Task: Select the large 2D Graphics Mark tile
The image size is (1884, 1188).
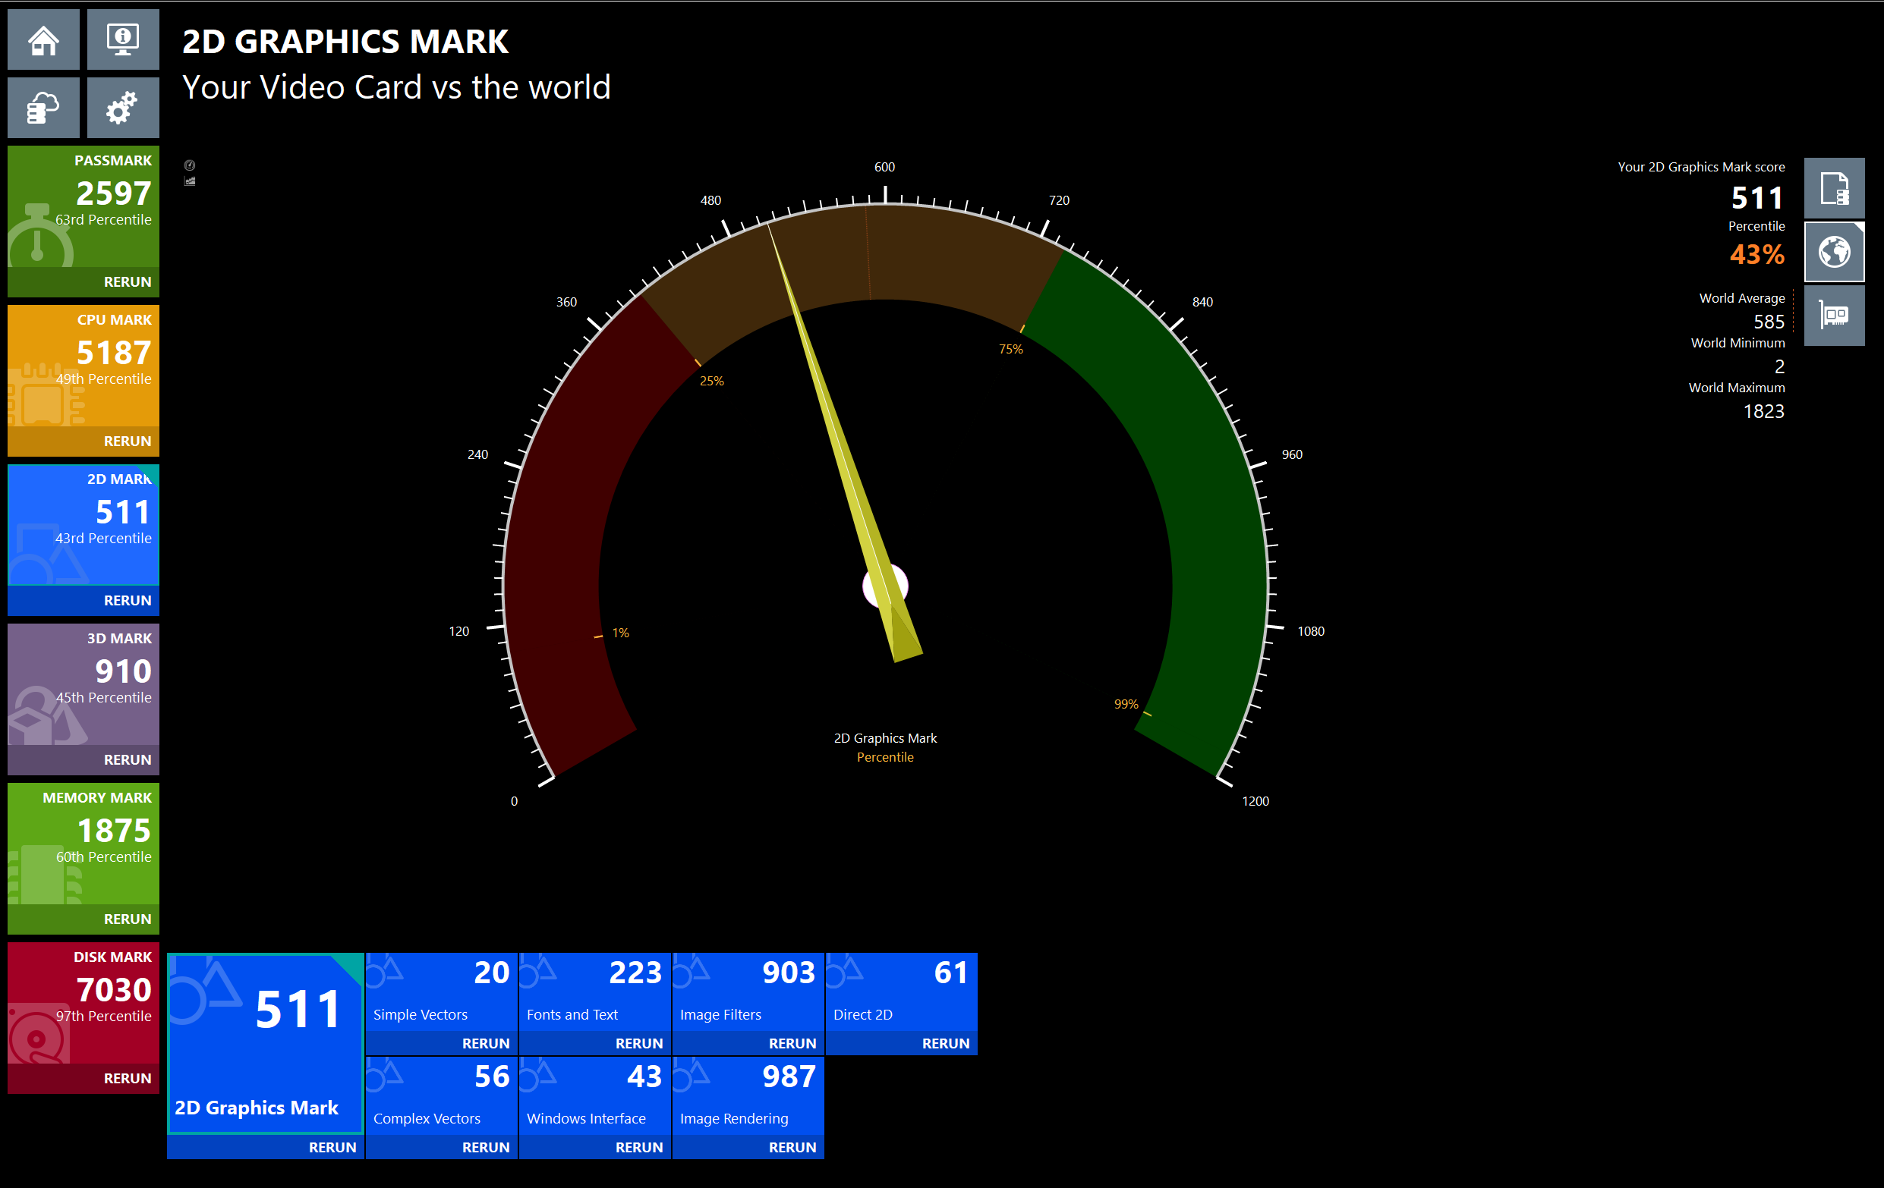Action: click(x=265, y=1043)
